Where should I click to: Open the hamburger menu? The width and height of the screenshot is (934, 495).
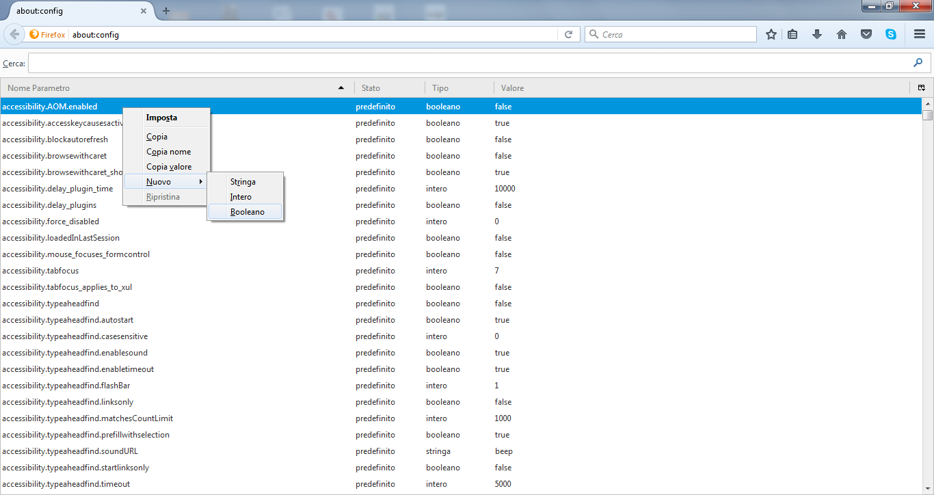click(x=920, y=34)
